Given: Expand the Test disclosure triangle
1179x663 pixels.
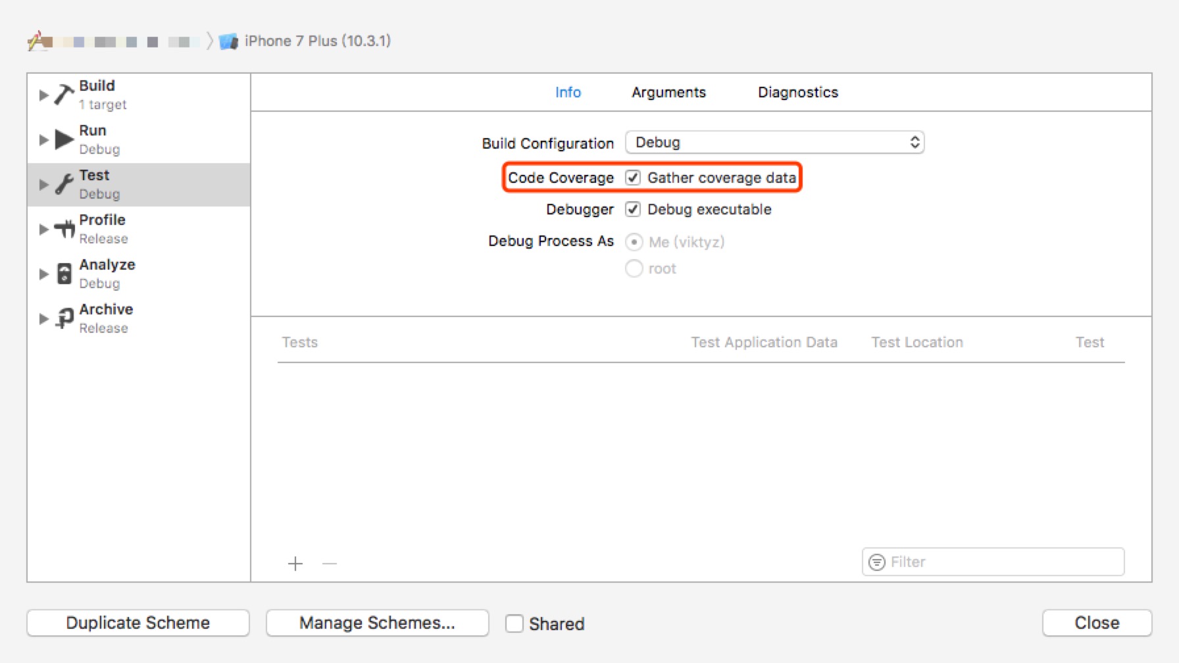Looking at the screenshot, I should click(x=43, y=185).
